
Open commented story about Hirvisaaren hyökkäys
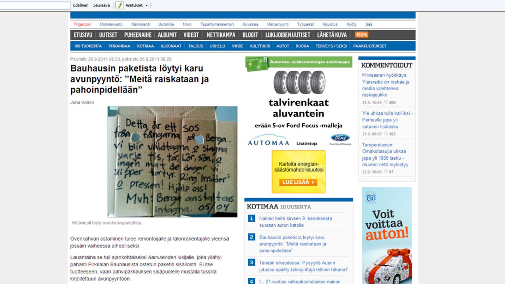pos(386,85)
